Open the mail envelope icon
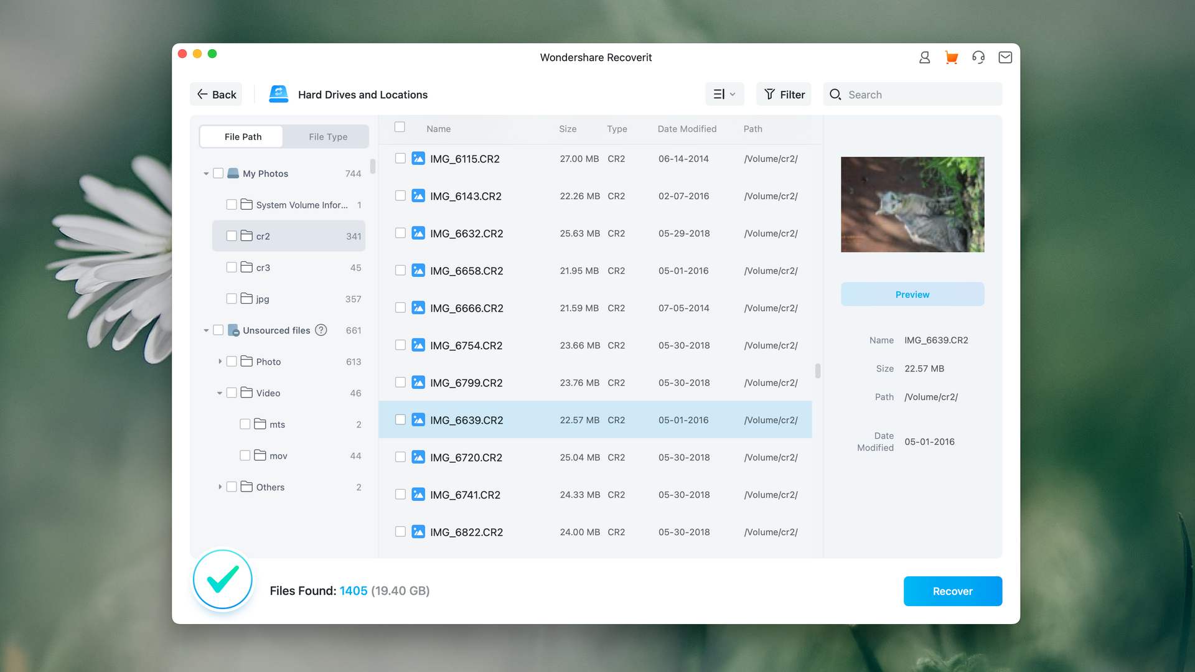1195x672 pixels. coord(1005,57)
